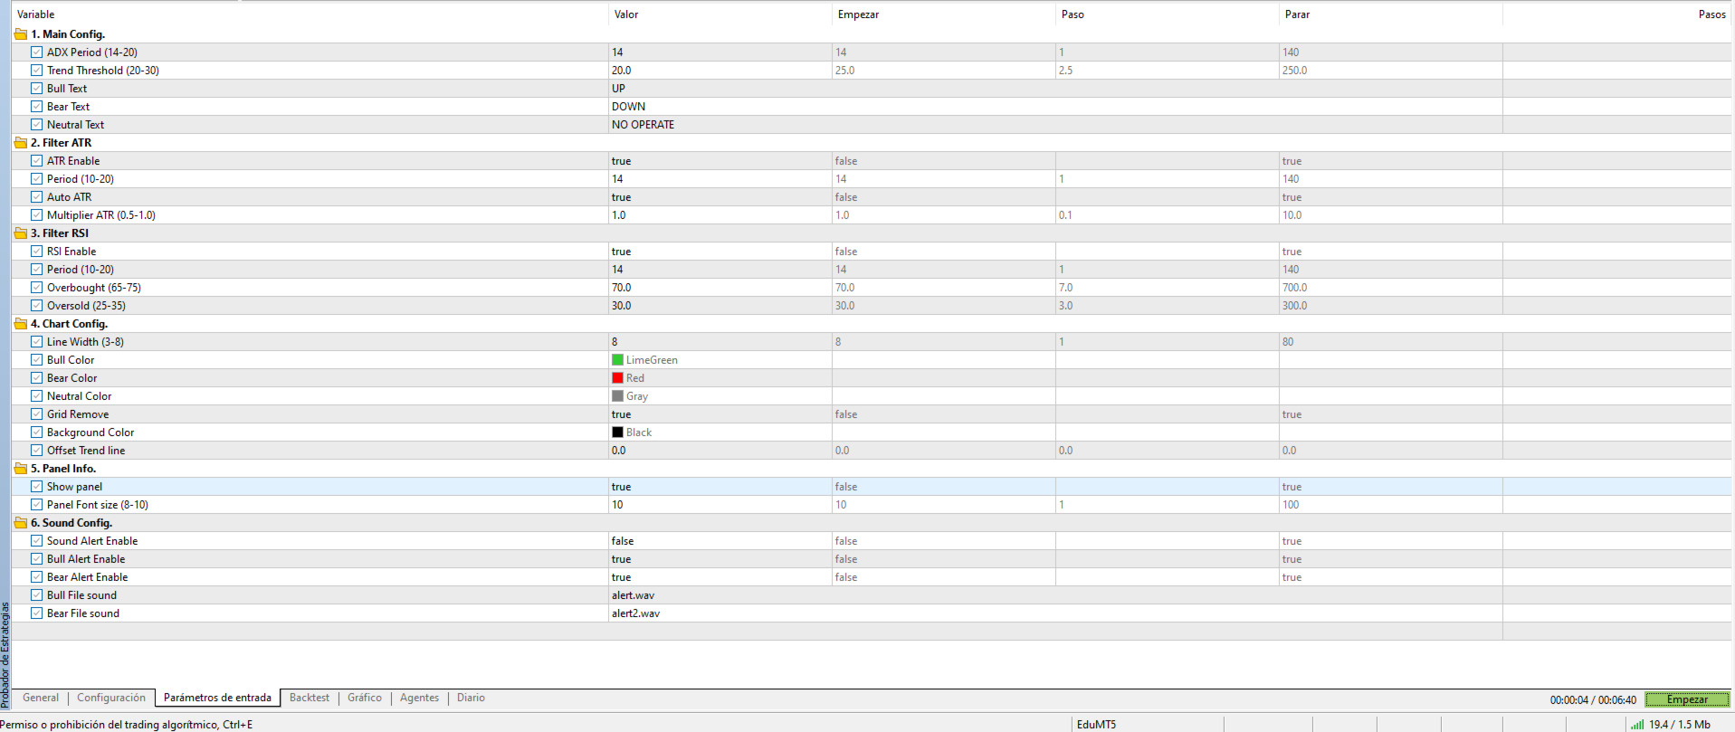The height and width of the screenshot is (732, 1735).
Task: Open the Valor dropdown for Sound Alert Enable
Action: point(720,541)
